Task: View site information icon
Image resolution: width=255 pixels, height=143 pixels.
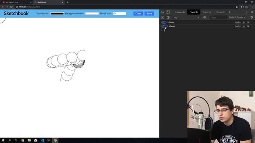Action: (x=17, y=7)
